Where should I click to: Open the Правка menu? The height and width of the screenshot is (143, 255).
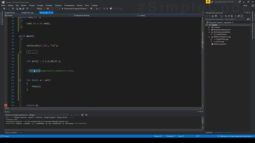click(x=10, y=5)
